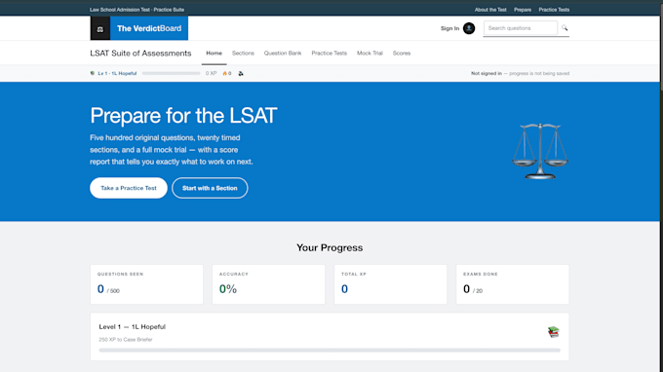Click 'Law School Admission Test - Practice Suite' text
Image resolution: width=663 pixels, height=372 pixels.
137,10
